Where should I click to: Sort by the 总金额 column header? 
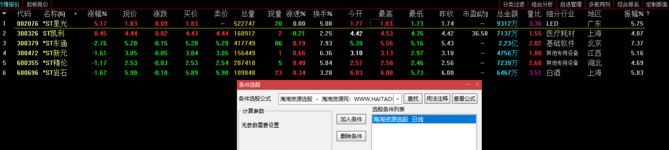507,14
